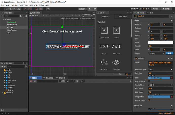Select the Rich Text control icon
The width and height of the screenshot is (175, 115).
[x=116, y=46]
